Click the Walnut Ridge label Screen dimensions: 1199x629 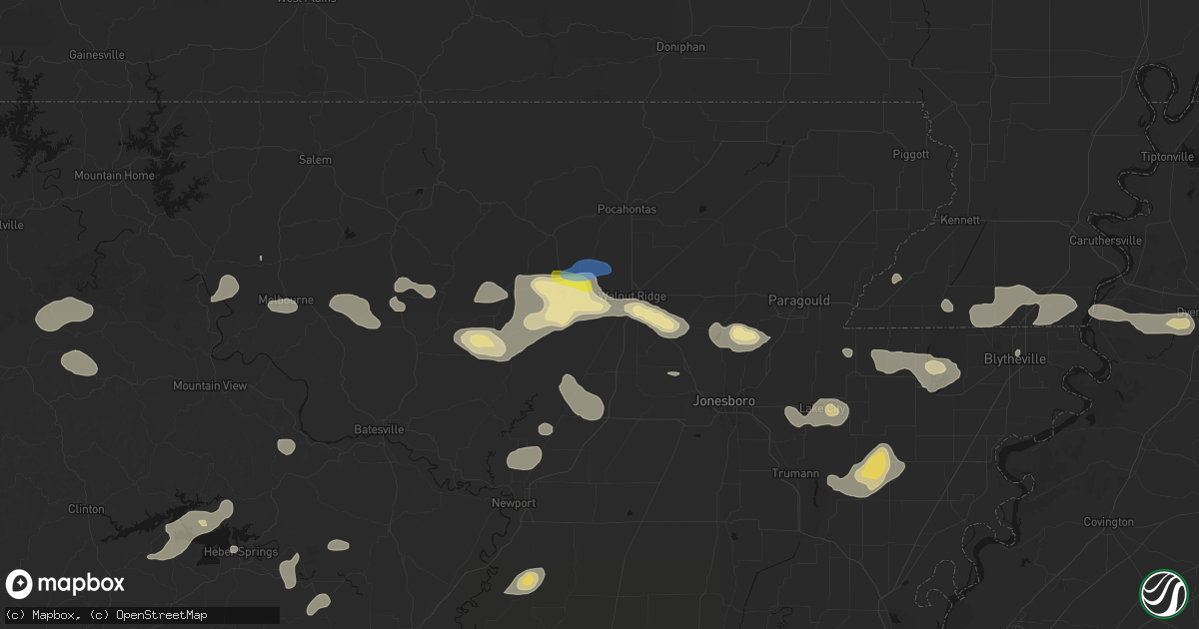tap(631, 297)
